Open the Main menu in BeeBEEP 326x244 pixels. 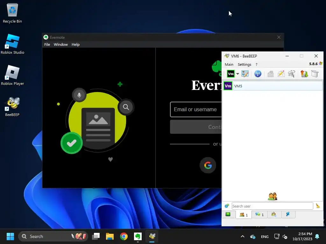click(x=229, y=64)
